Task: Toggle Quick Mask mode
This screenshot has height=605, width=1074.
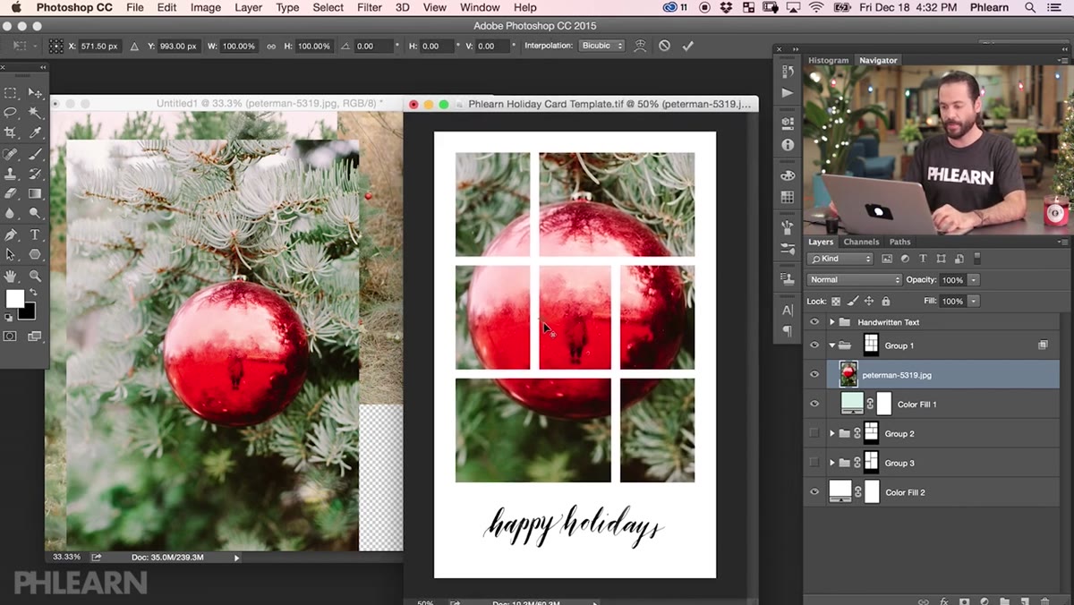Action: click(11, 337)
